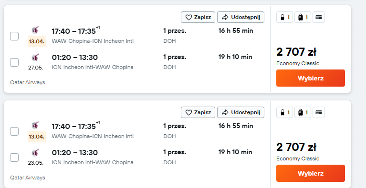The height and width of the screenshot is (188, 366).
Task: Click Qatar Airways logo beside first 13.04. flight
Action: 35,30
